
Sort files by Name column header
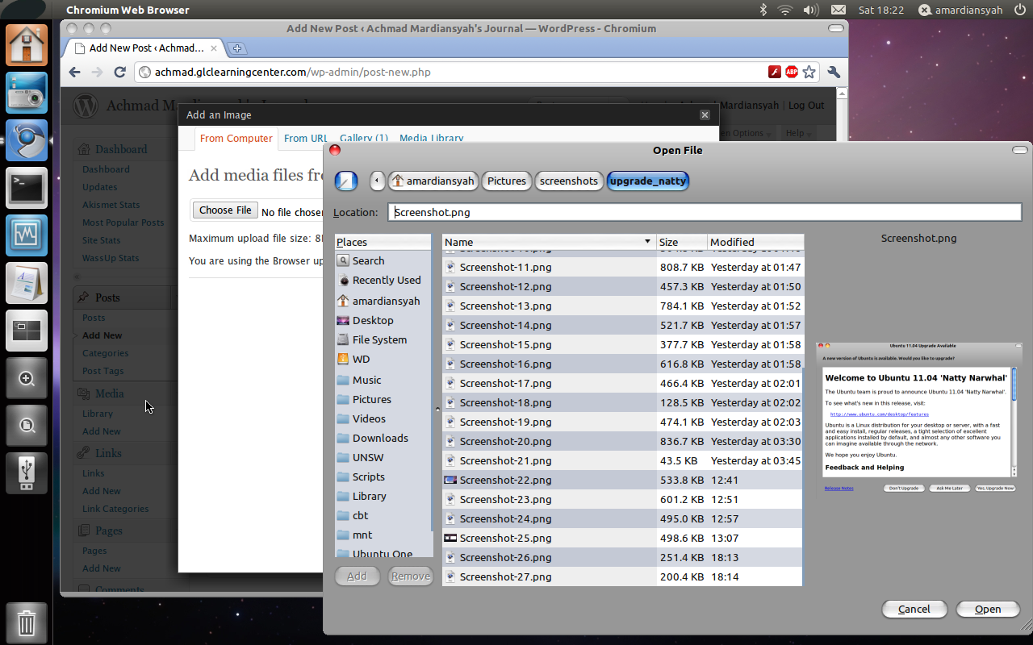pos(549,242)
